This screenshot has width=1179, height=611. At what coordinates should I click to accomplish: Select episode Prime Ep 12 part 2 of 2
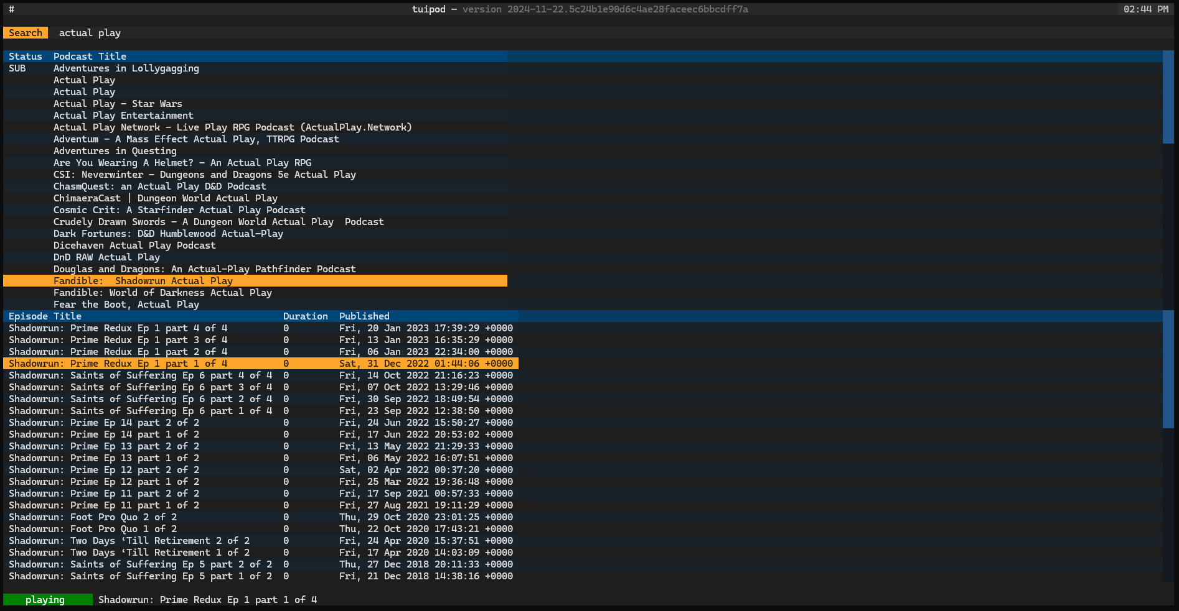pos(261,470)
